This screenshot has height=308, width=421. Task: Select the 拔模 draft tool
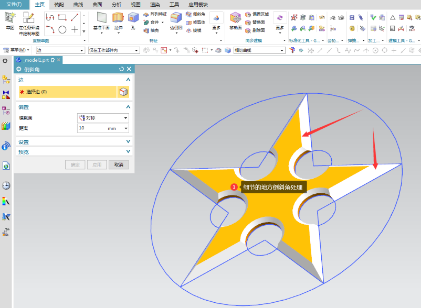(x=194, y=30)
